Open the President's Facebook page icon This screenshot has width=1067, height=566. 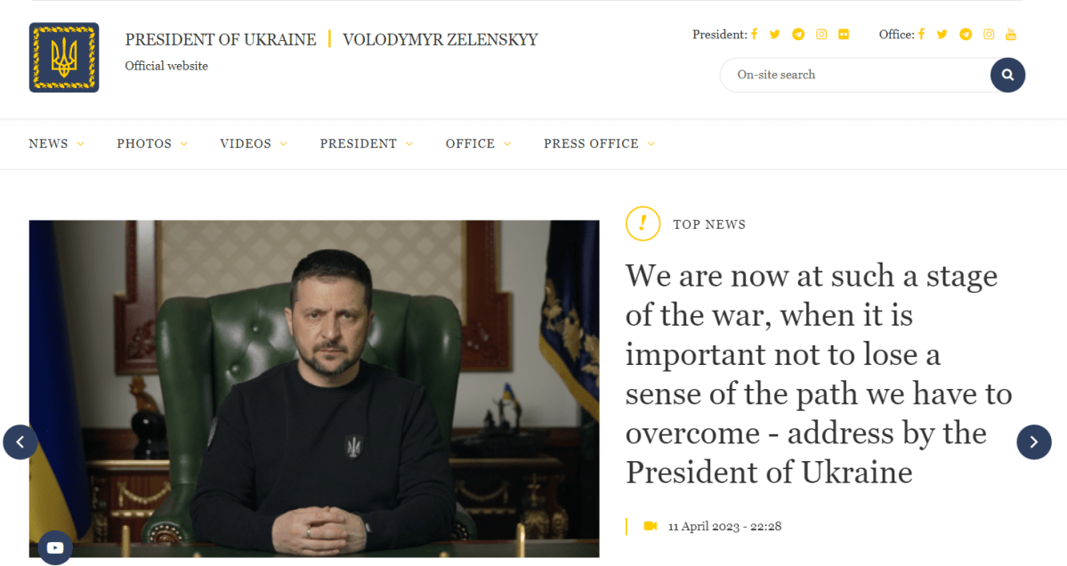click(754, 34)
